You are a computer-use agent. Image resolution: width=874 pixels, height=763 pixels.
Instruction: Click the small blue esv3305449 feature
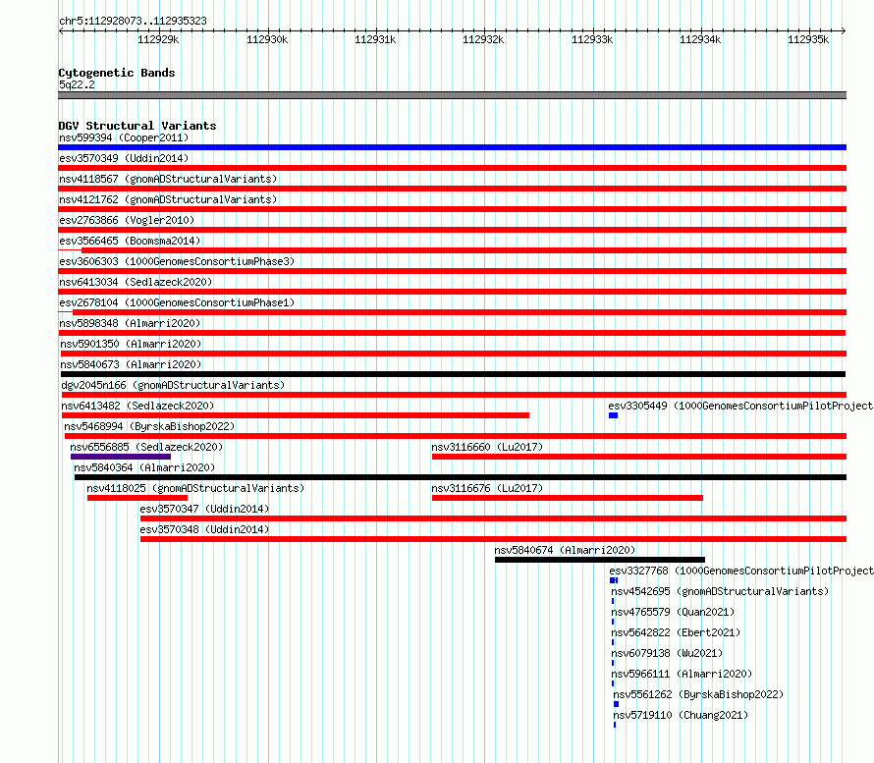(613, 415)
